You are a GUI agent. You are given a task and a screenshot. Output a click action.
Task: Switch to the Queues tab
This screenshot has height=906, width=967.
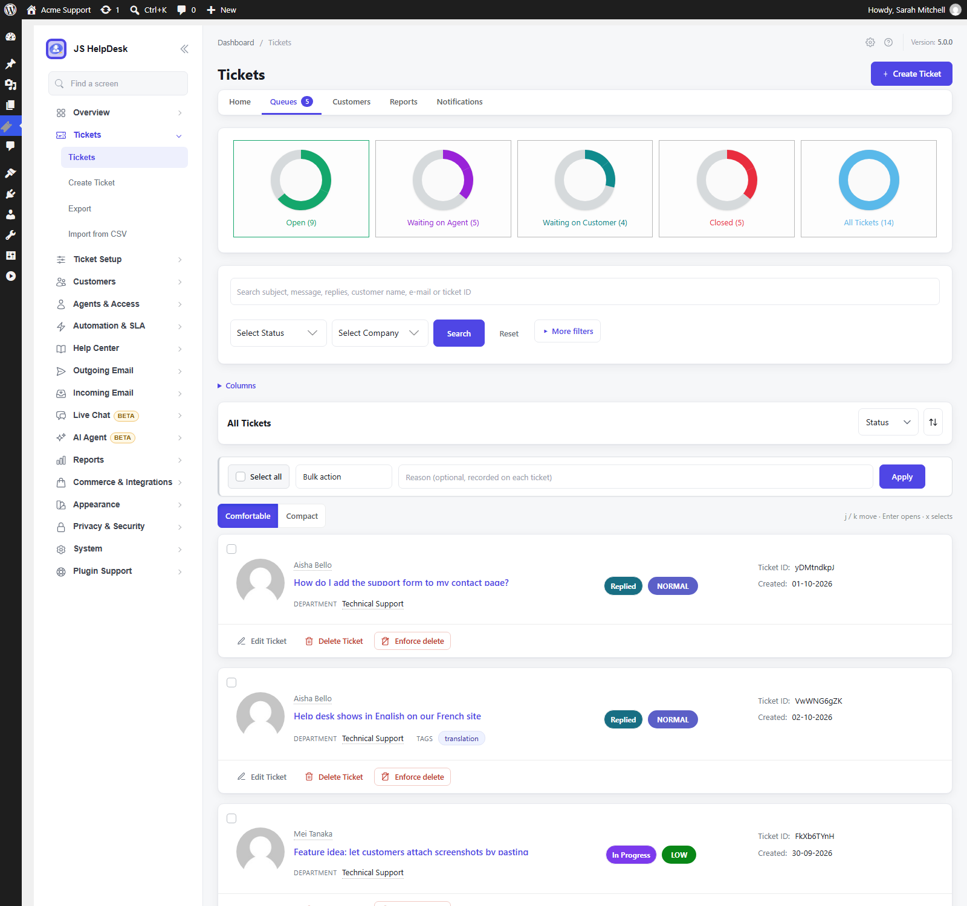click(x=291, y=101)
